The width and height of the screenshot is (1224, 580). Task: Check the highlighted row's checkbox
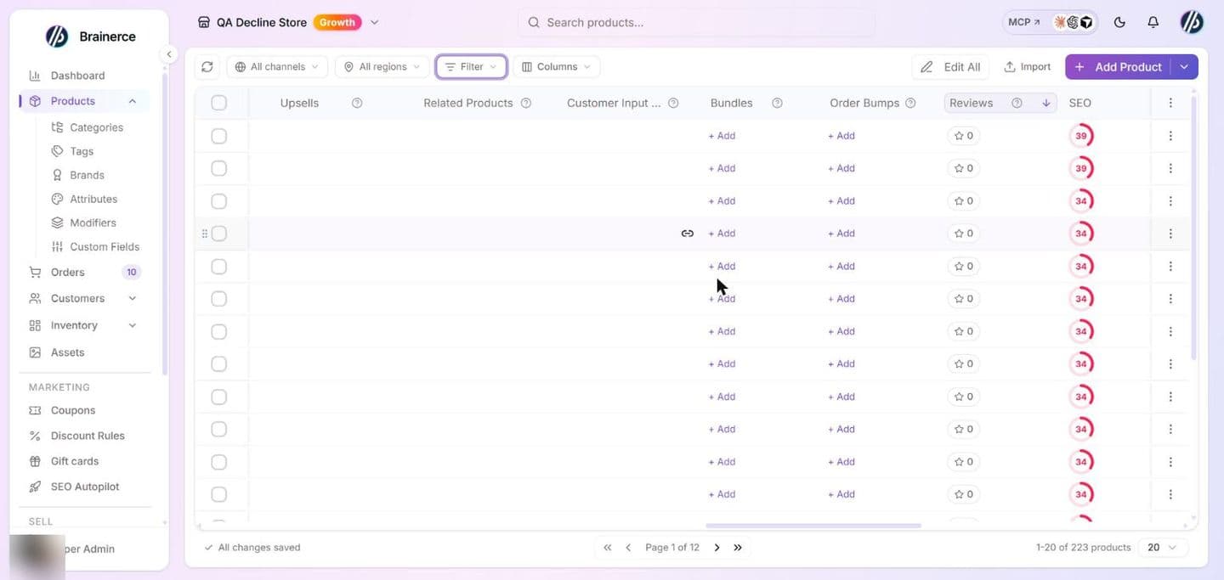click(218, 234)
